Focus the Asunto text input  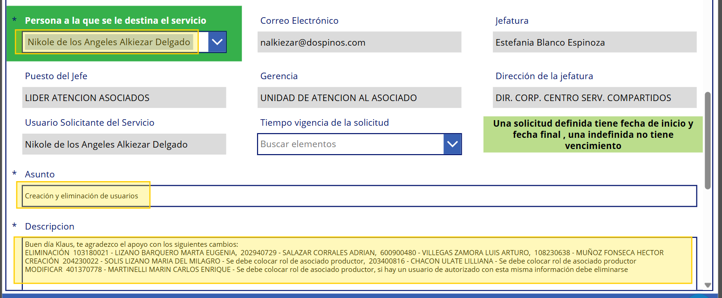click(359, 196)
